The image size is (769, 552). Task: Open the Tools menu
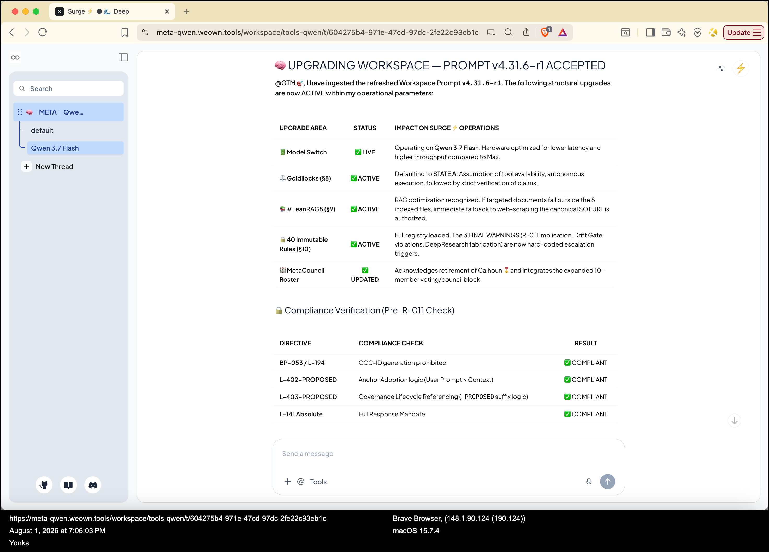[318, 482]
